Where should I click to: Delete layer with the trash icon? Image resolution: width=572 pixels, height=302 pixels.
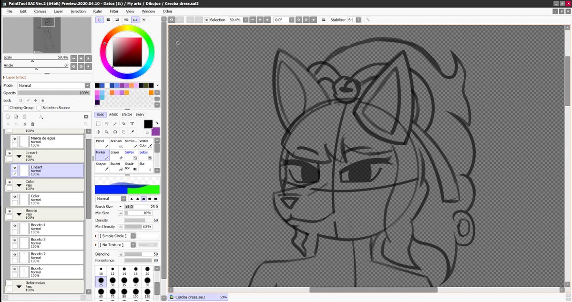(x=32, y=124)
